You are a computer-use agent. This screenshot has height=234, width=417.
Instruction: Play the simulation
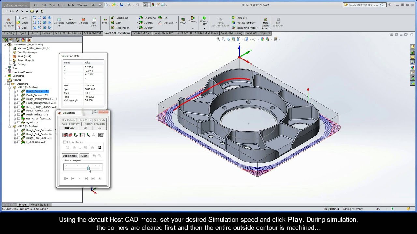click(72, 178)
